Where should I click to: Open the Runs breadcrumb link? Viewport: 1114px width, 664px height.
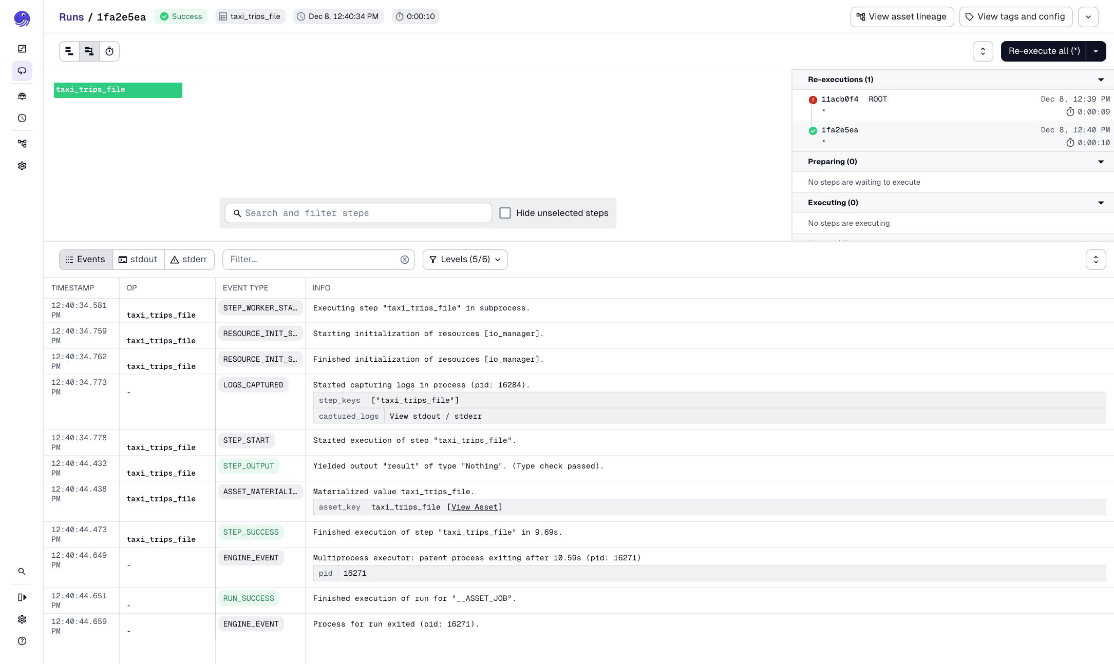(71, 16)
